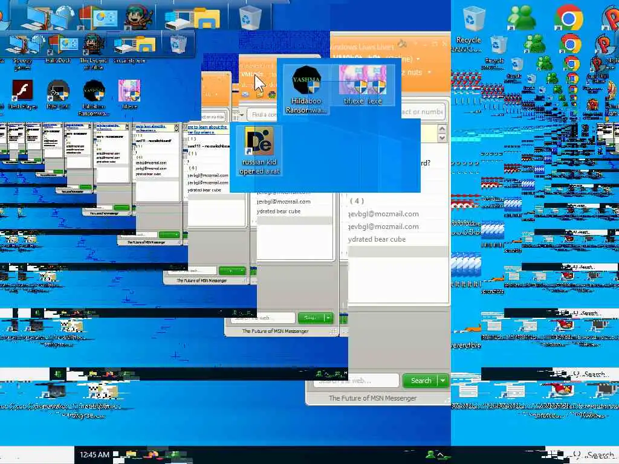Viewport: 619px width, 464px height.
Task: Launch the largest Google Chrome icon
Action: (x=568, y=18)
